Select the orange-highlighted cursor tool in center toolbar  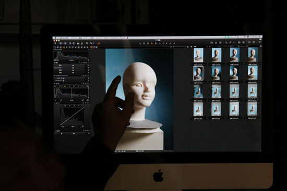click(x=152, y=44)
